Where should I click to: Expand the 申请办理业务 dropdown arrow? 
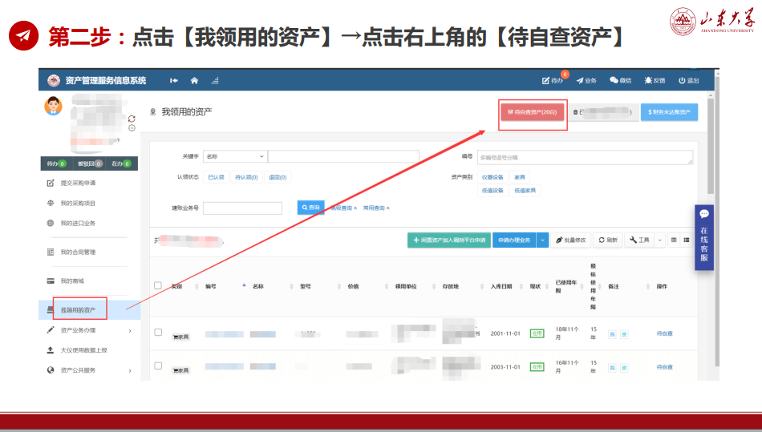point(542,240)
